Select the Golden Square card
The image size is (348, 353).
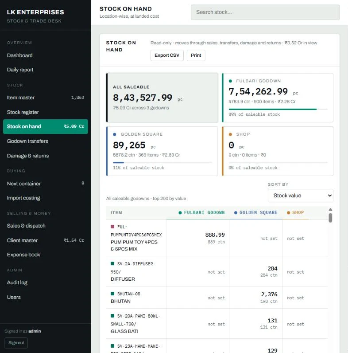[x=162, y=151]
